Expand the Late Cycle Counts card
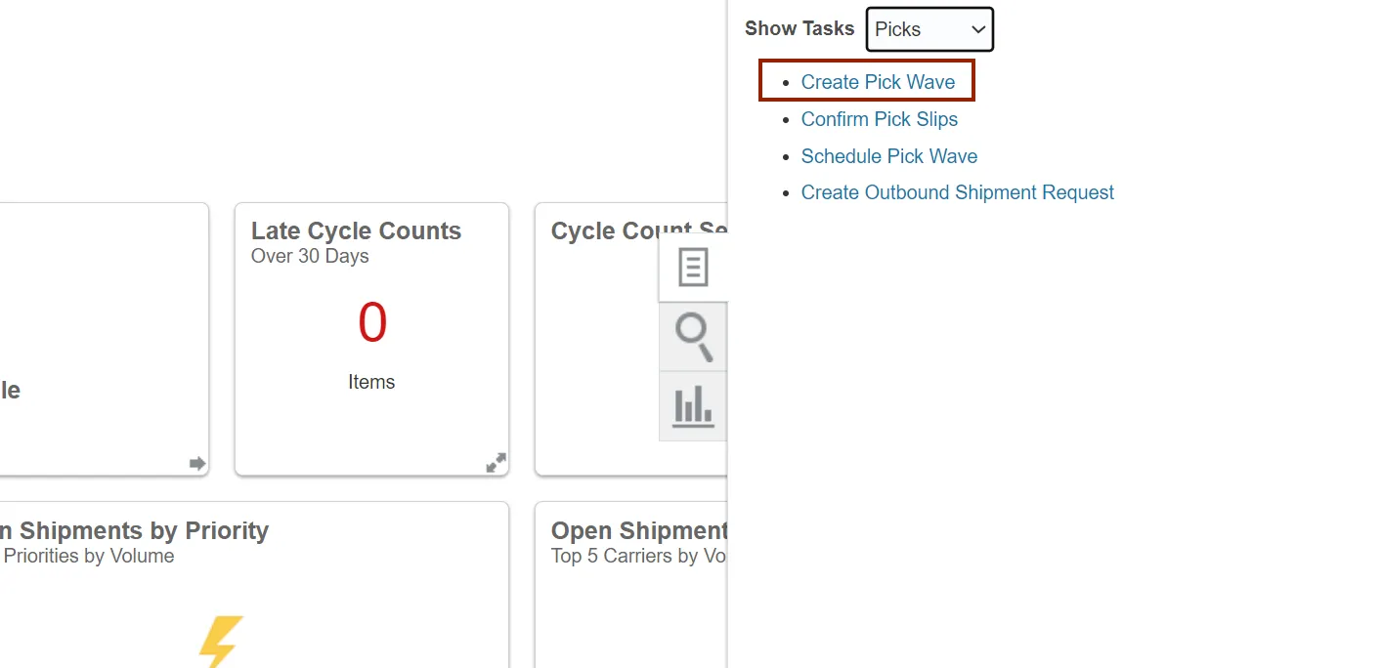1383x668 pixels. (x=497, y=463)
